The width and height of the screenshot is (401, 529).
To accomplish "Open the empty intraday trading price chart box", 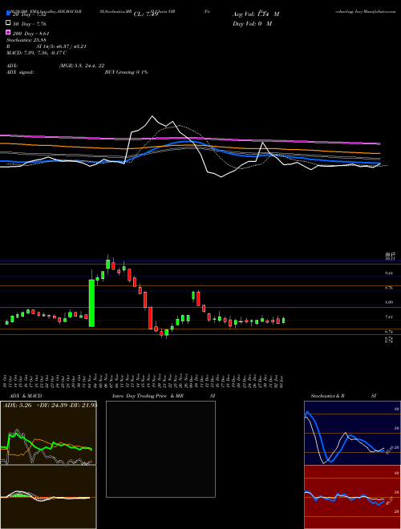I will coord(160,449).
